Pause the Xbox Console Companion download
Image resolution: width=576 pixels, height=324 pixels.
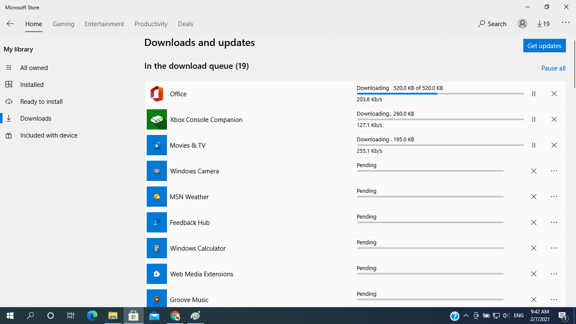pyautogui.click(x=534, y=119)
